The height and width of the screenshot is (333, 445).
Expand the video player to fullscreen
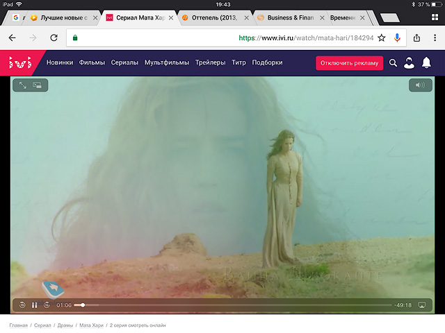pyautogui.click(x=23, y=85)
